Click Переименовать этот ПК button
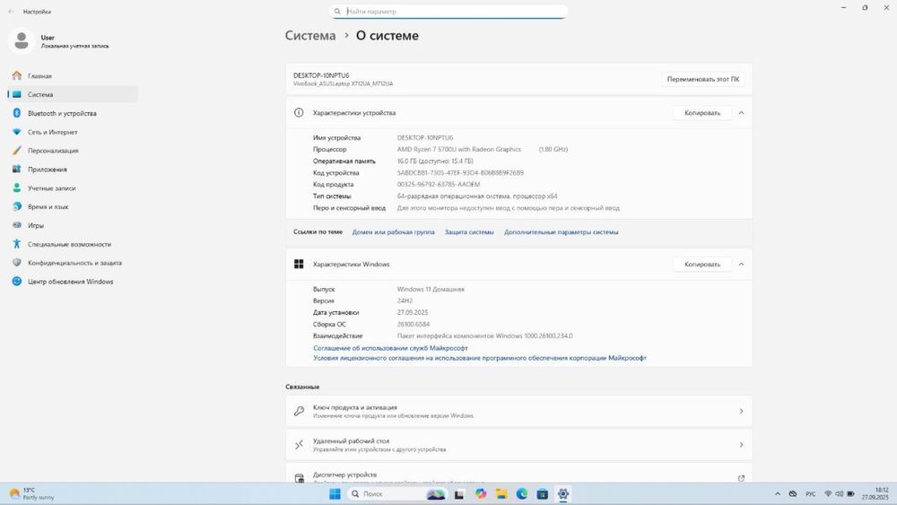 coord(703,79)
